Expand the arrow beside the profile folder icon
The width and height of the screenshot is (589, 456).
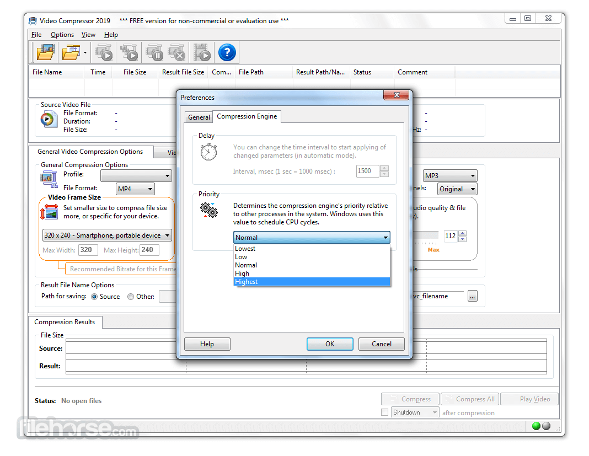click(85, 52)
